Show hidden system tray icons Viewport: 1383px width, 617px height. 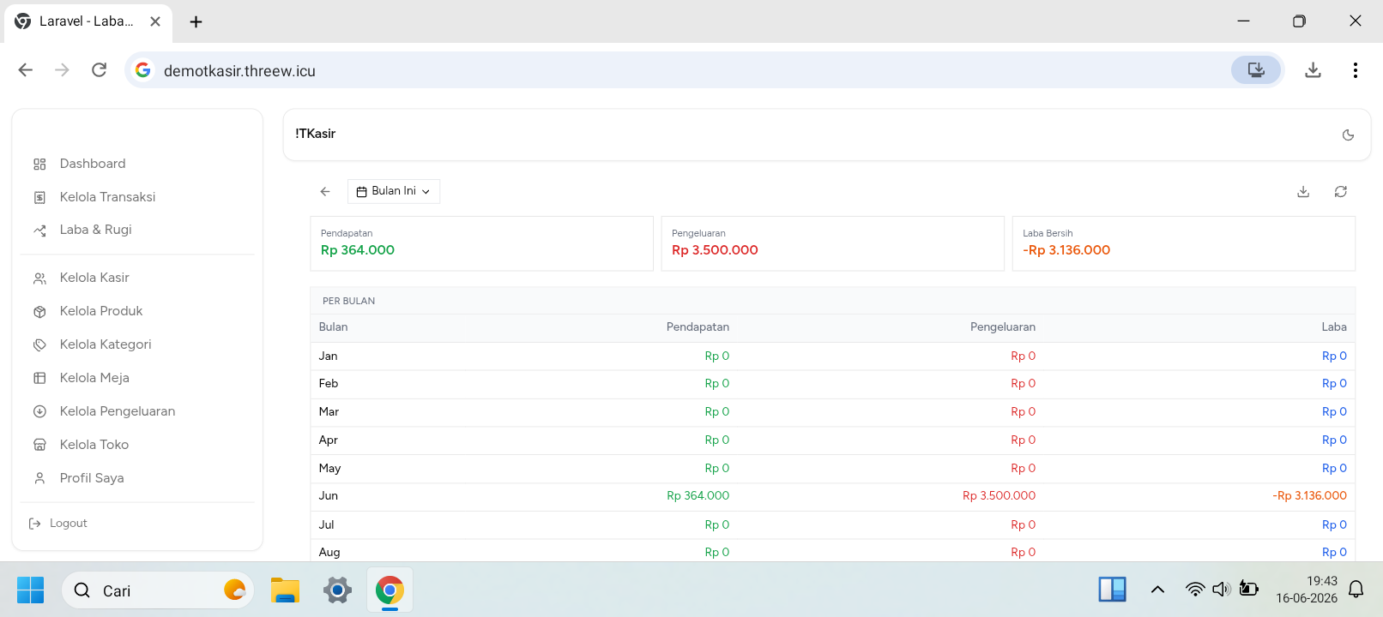[1157, 590]
